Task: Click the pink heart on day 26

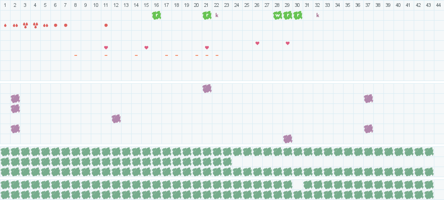Action: pos(257,43)
